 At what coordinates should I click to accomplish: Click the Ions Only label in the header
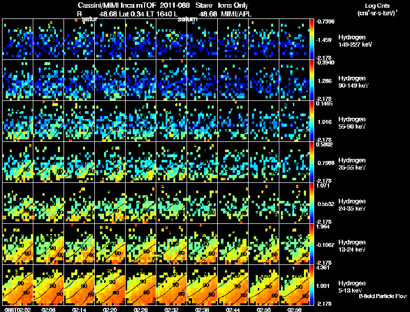[233, 5]
